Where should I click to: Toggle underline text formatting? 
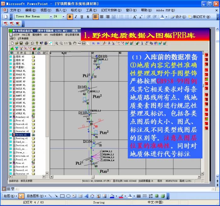click(82, 17)
